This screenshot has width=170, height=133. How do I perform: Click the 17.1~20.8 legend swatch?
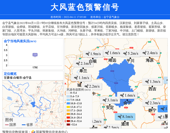[68, 110]
